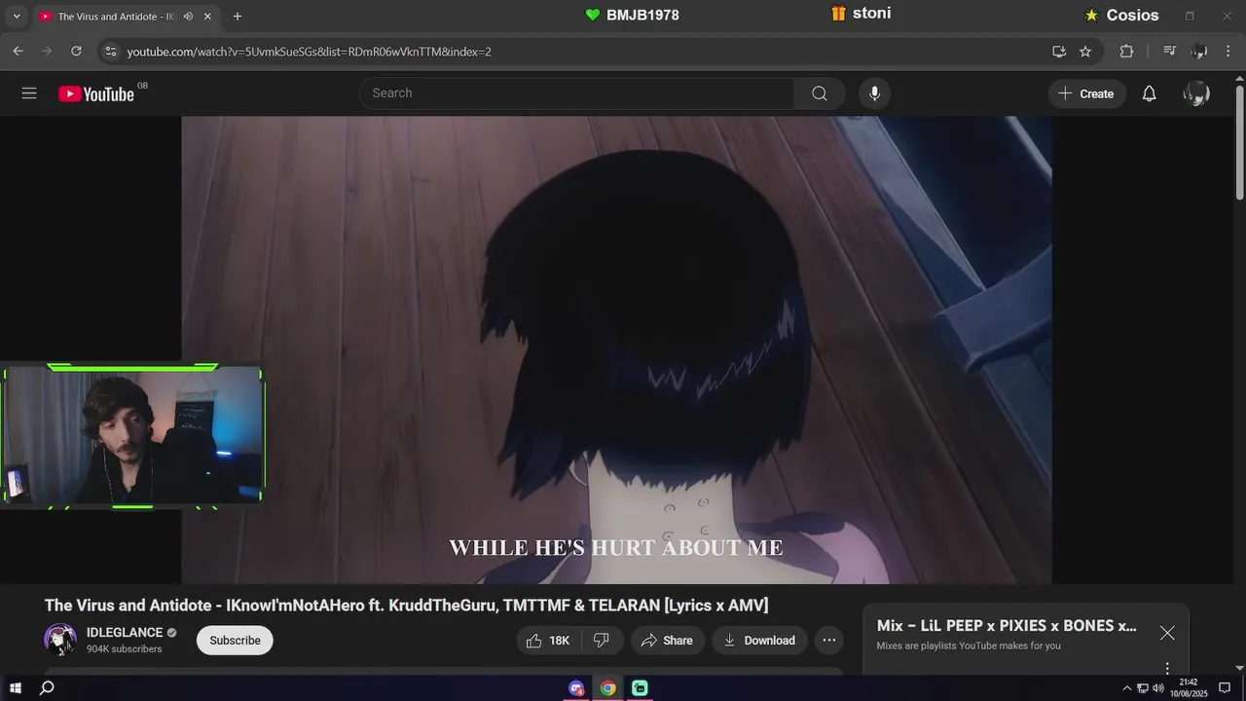Open the taskbar clock and date
The width and height of the screenshot is (1246, 701).
click(1189, 688)
